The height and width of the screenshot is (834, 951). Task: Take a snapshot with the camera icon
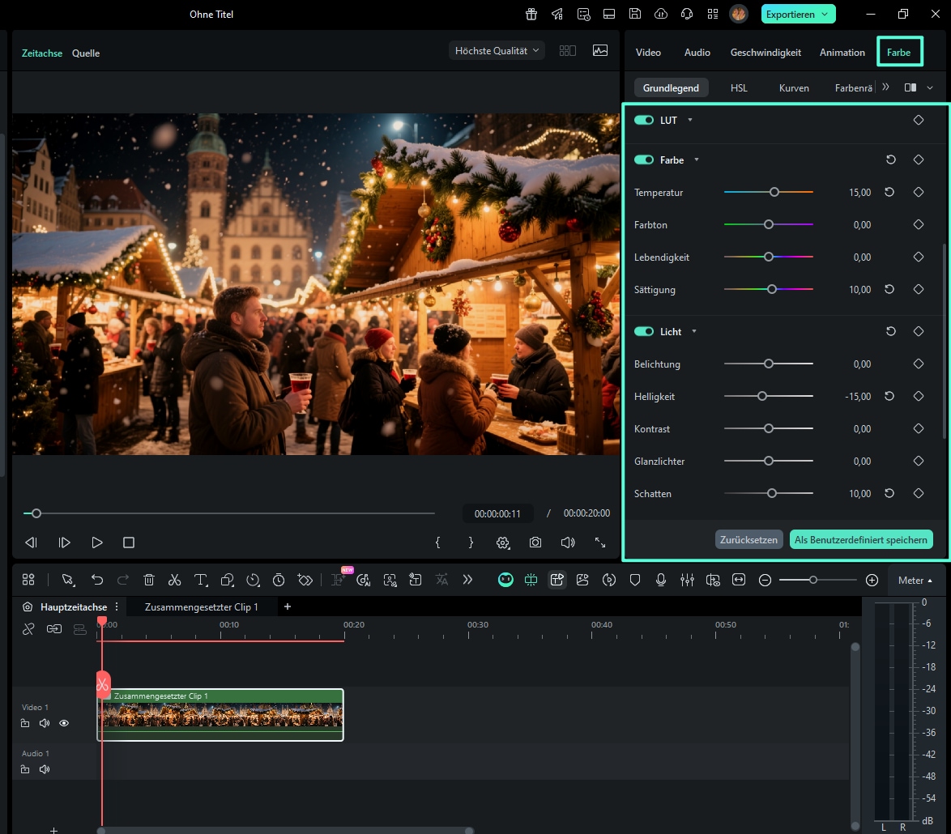[x=535, y=543]
